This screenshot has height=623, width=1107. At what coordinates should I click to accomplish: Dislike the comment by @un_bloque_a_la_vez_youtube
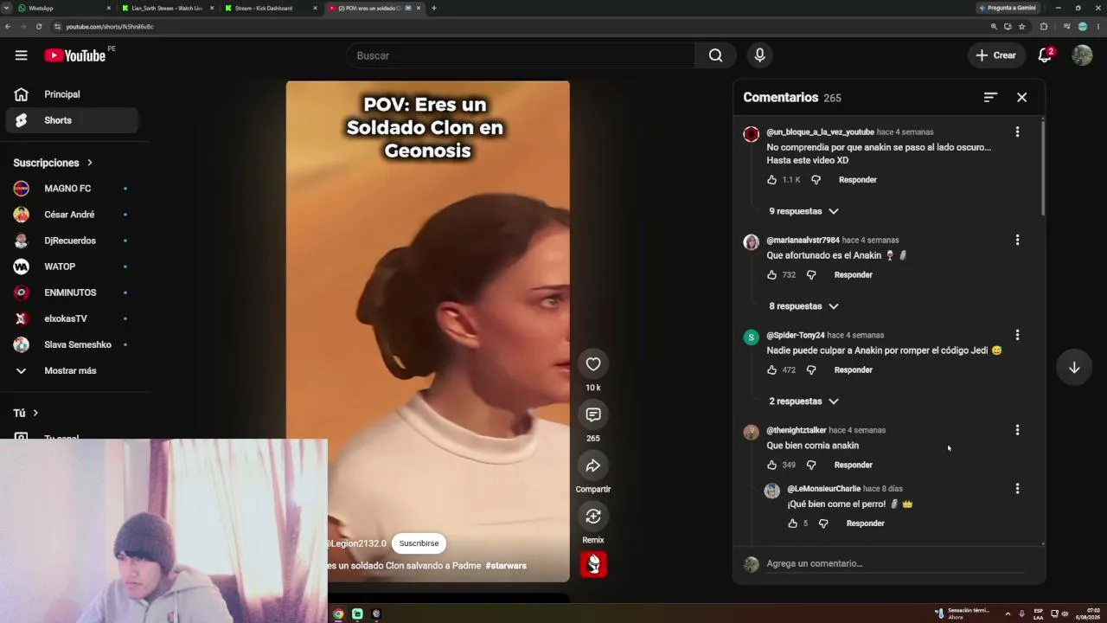click(x=816, y=180)
